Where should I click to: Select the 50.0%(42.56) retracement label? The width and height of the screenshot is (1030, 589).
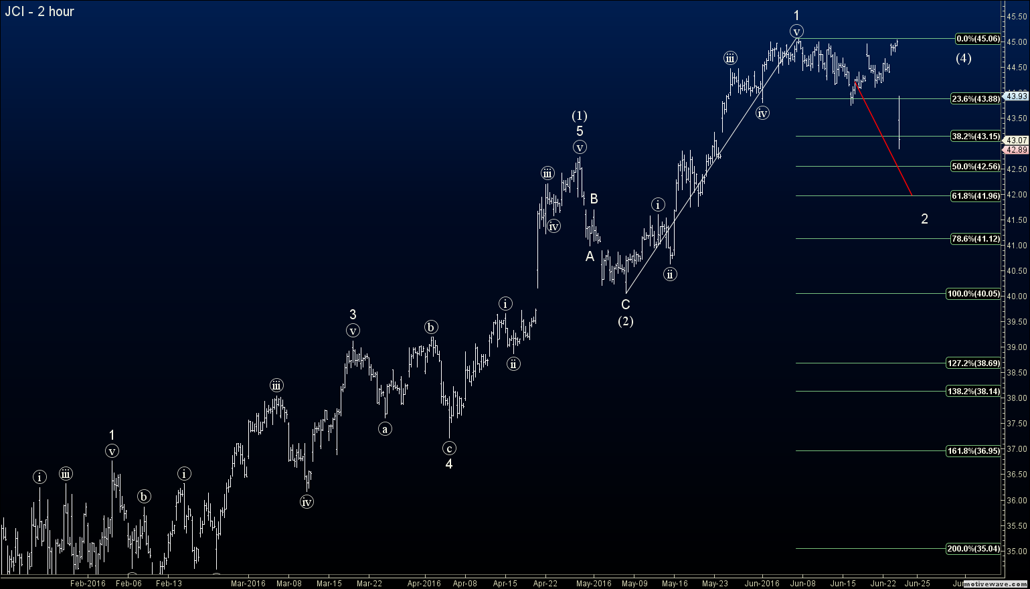[x=976, y=167]
